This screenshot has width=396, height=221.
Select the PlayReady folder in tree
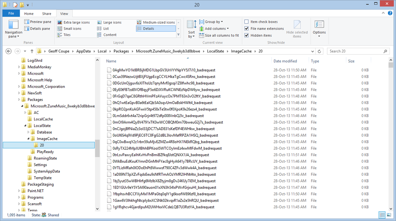[x=45, y=152]
